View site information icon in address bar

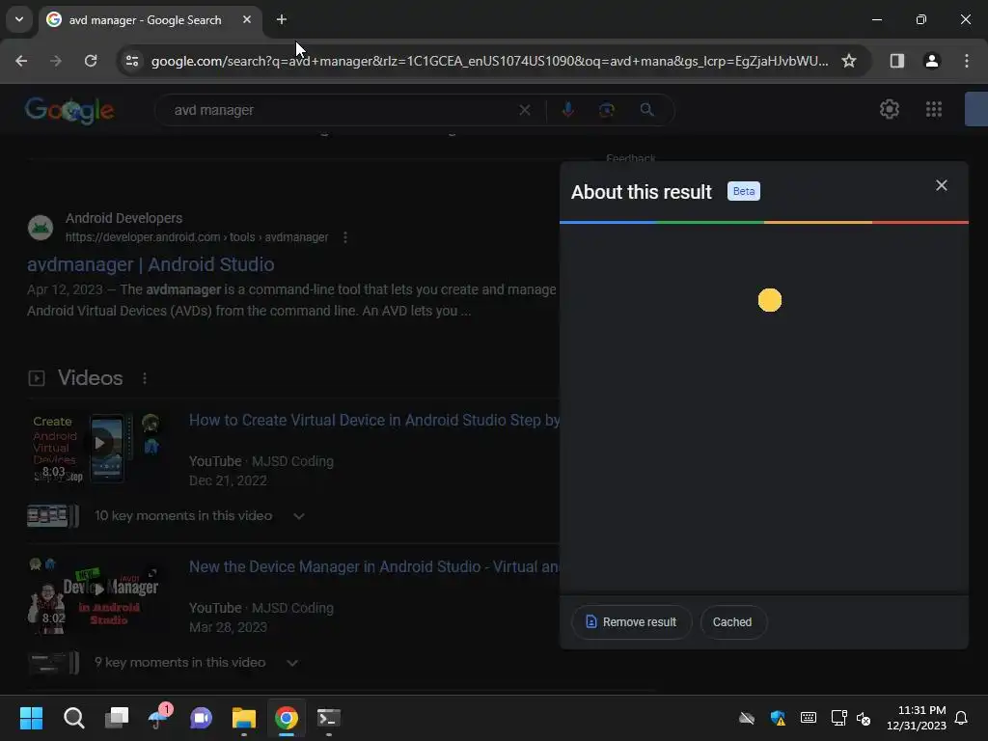pos(132,61)
